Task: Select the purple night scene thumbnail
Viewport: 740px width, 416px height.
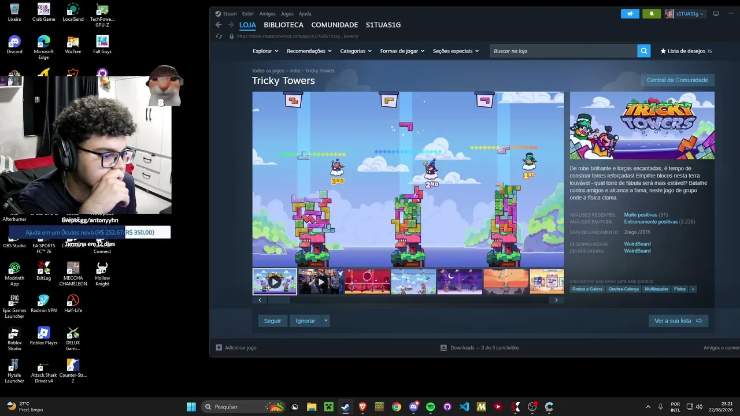Action: point(460,282)
